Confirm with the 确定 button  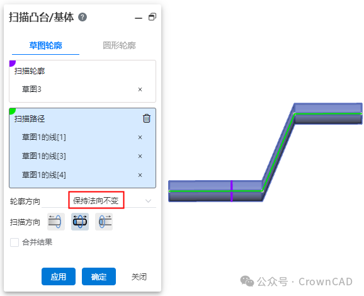coord(99,276)
